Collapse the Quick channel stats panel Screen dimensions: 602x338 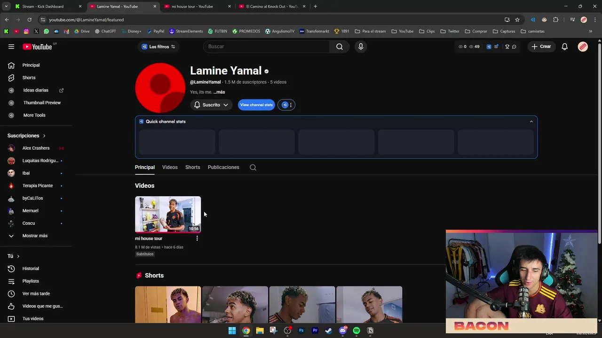click(531, 122)
